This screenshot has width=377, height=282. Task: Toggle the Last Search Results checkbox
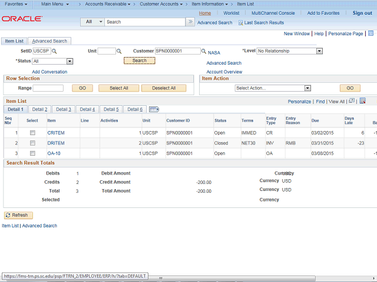tap(241, 23)
